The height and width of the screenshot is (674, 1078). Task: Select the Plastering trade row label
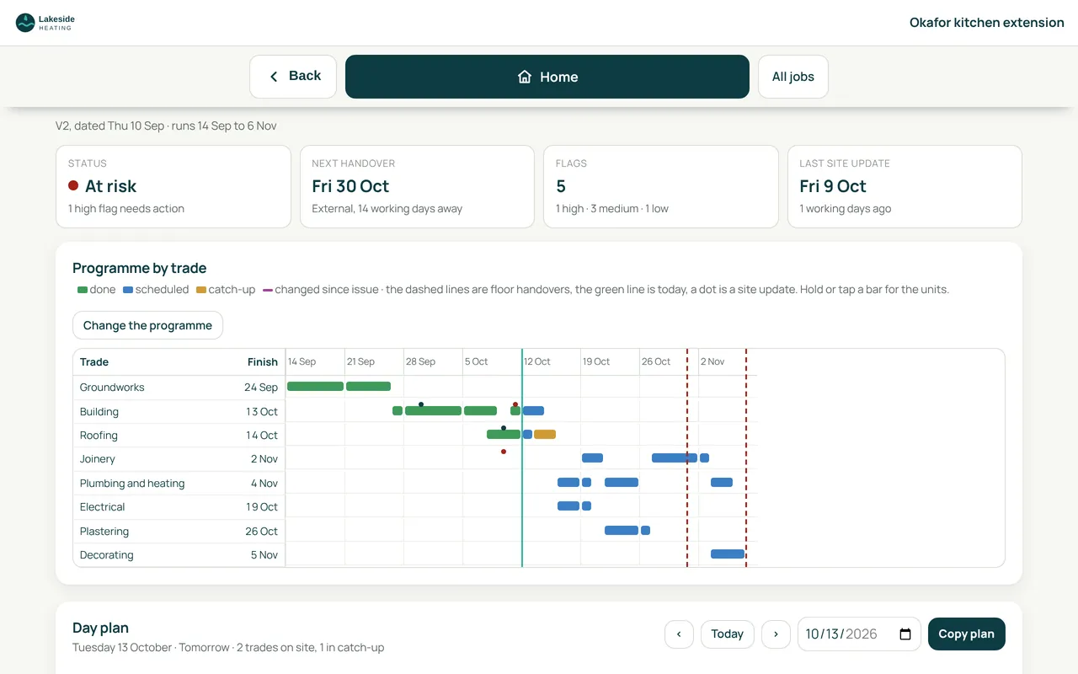[104, 532]
